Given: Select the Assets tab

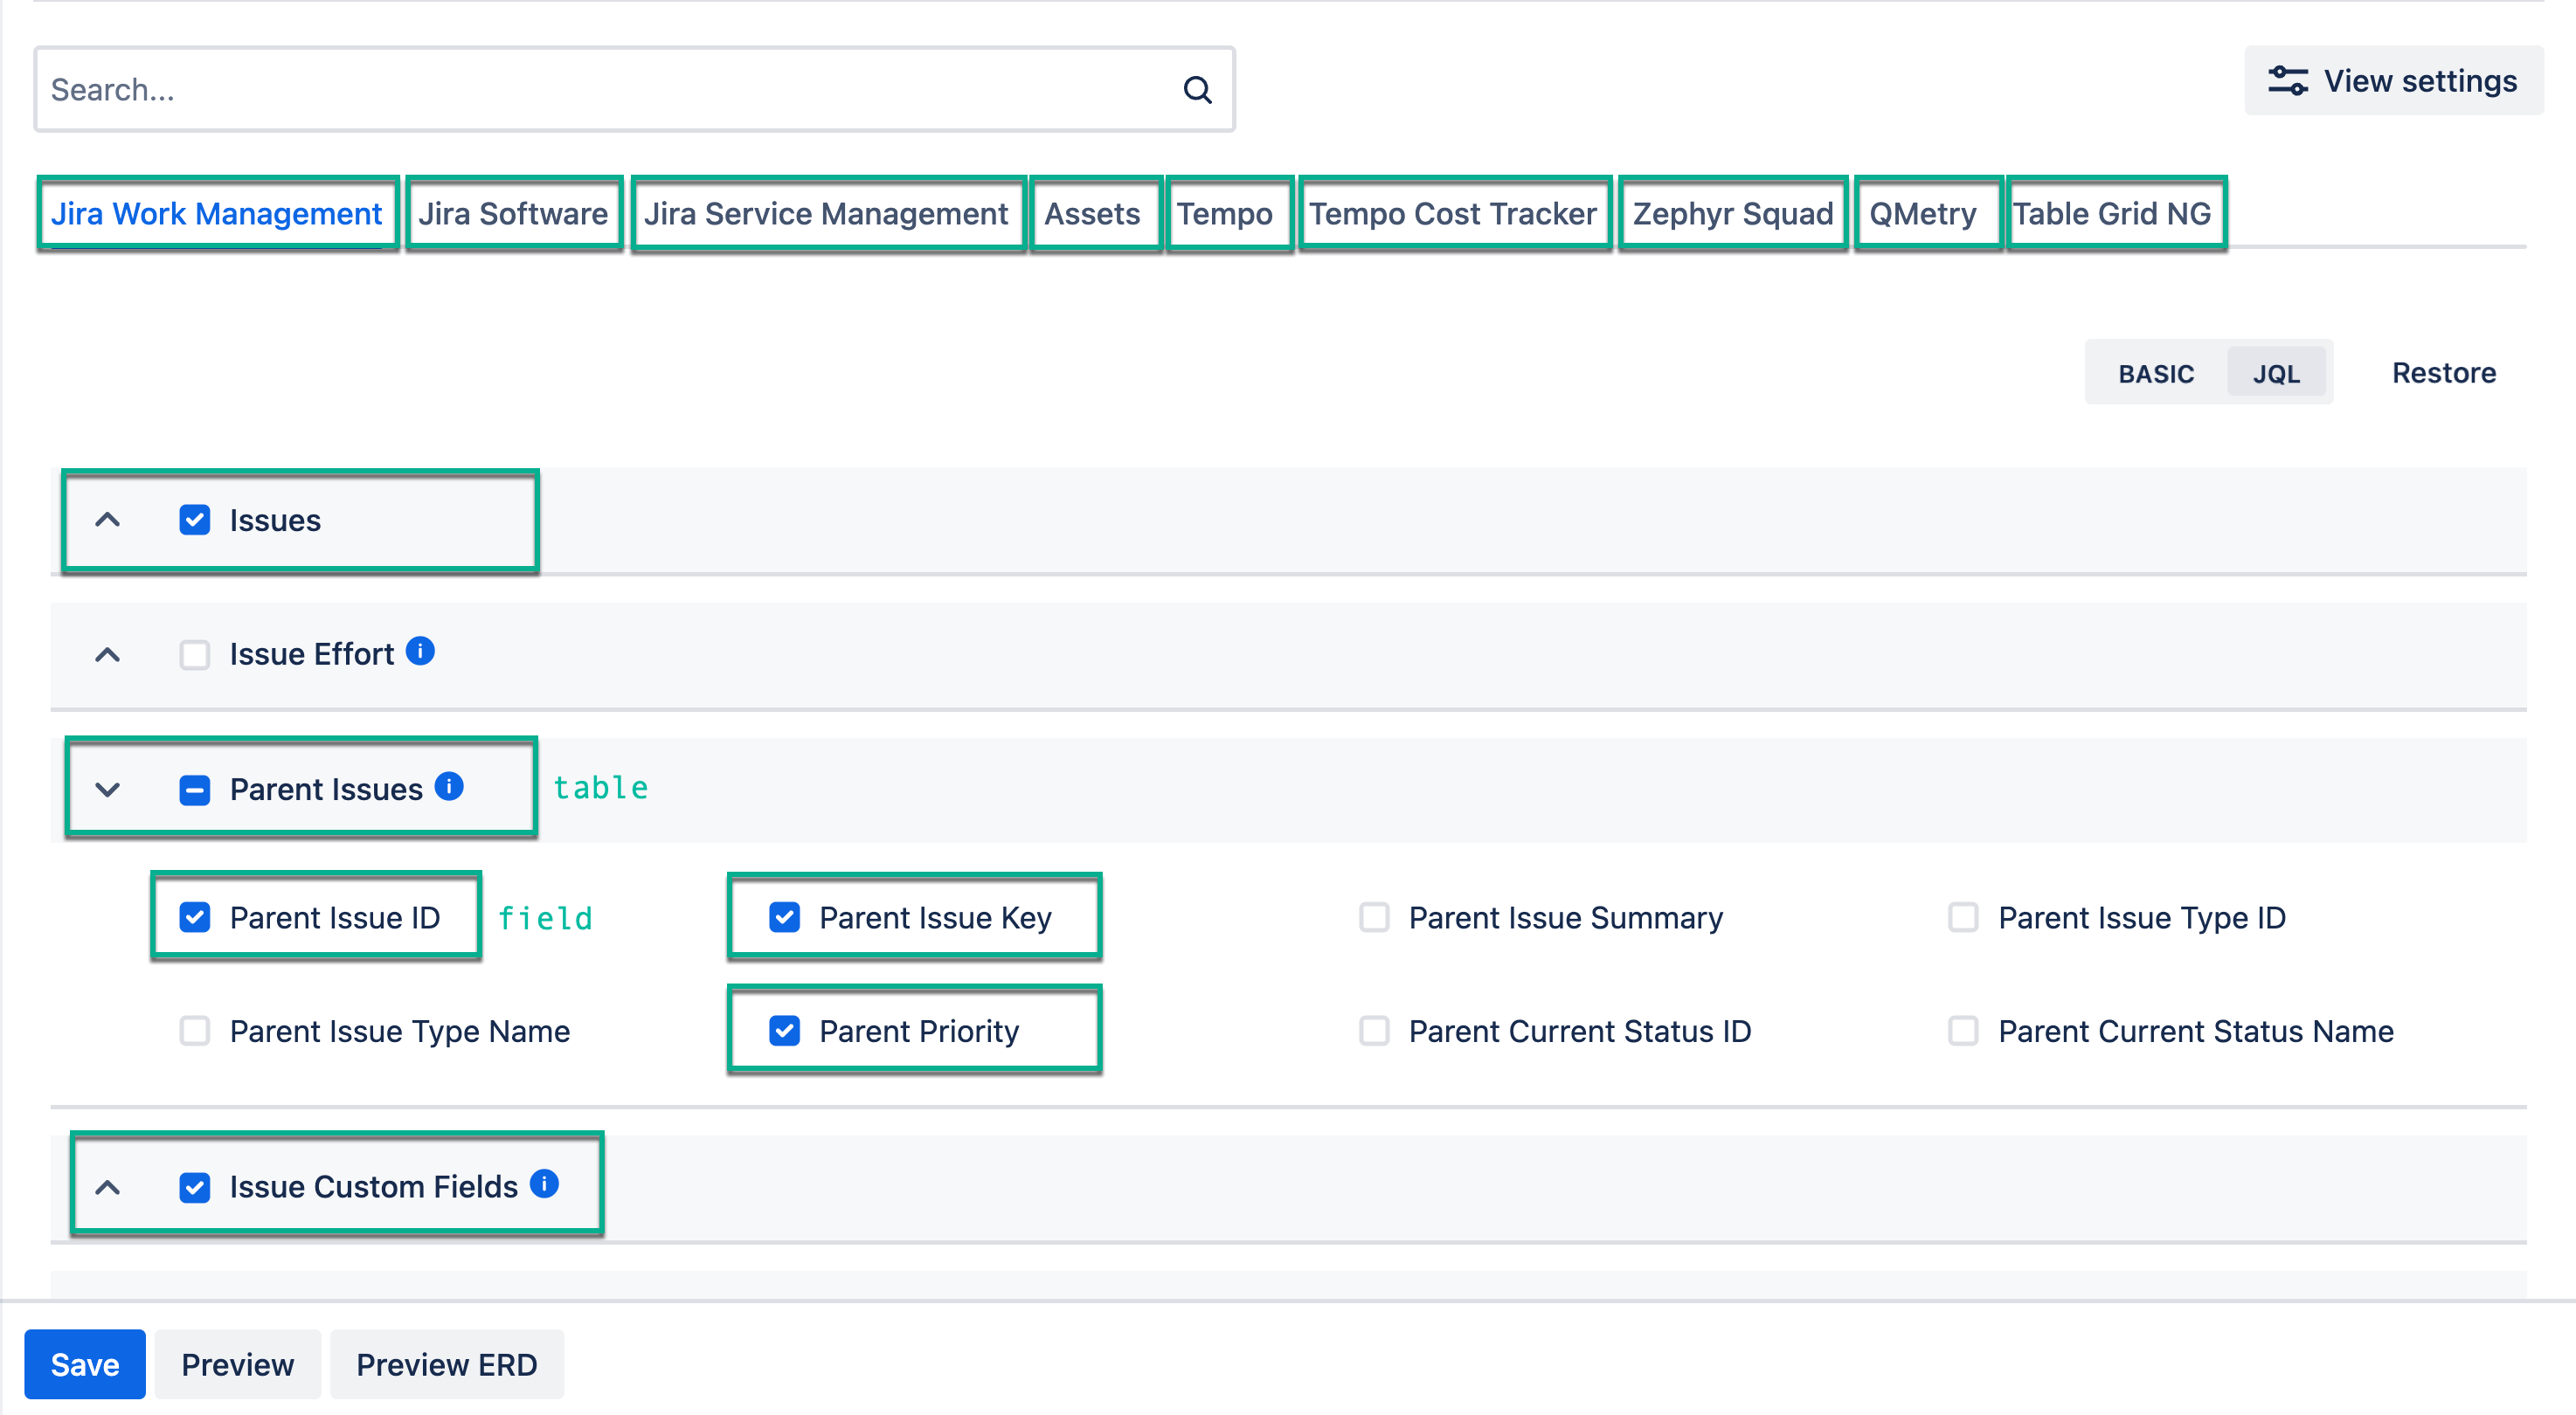Looking at the screenshot, I should [x=1093, y=213].
